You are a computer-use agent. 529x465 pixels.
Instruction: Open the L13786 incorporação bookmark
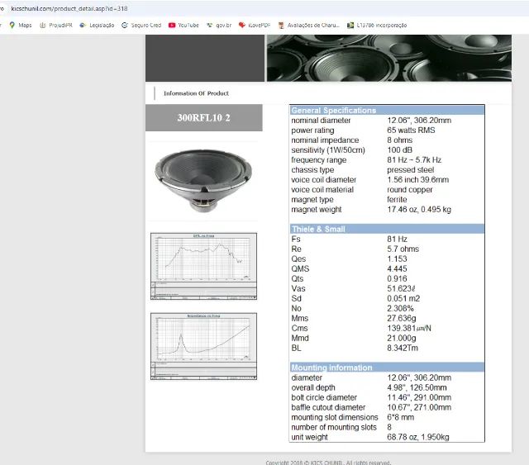tap(377, 26)
